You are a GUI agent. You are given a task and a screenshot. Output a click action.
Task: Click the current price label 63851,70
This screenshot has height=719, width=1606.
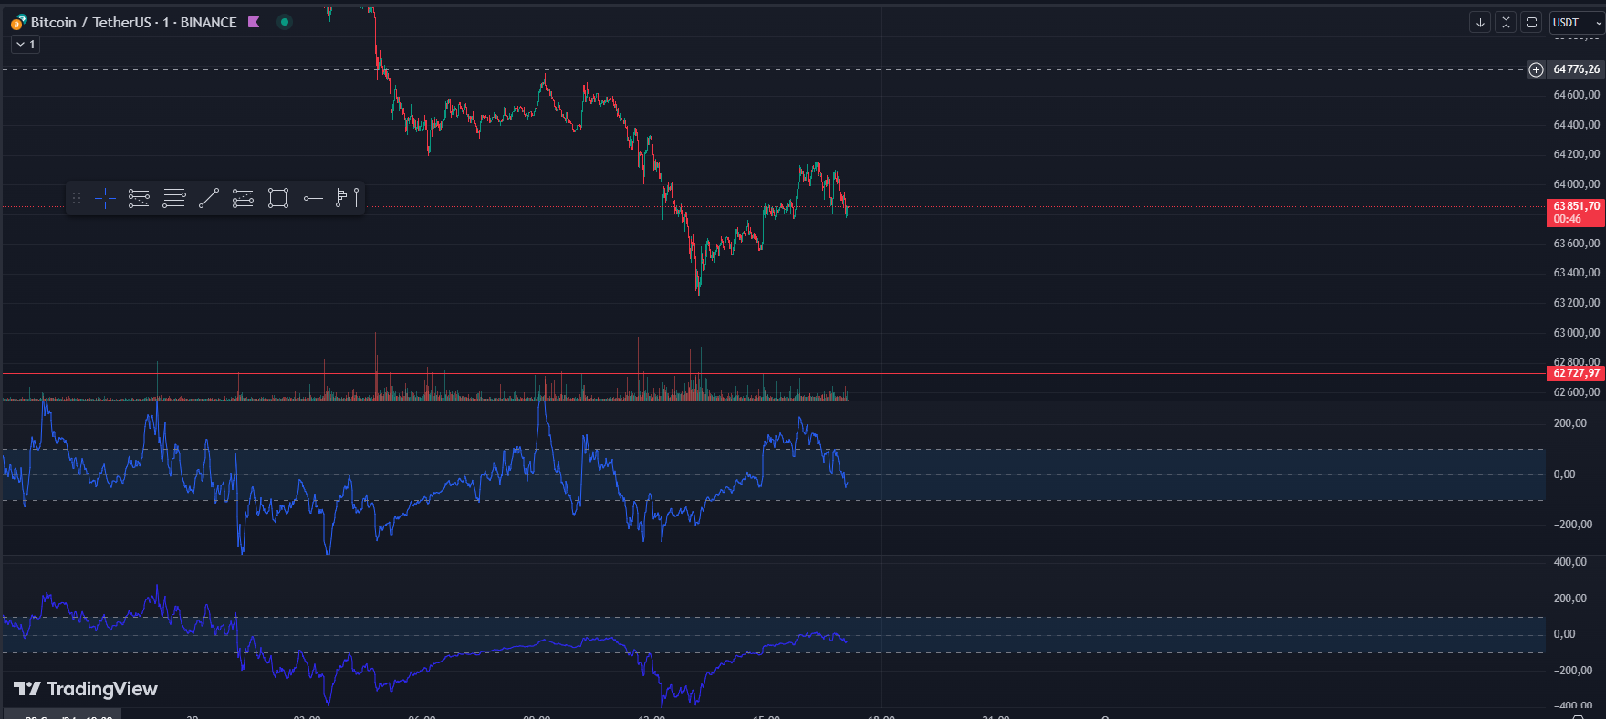click(x=1576, y=213)
